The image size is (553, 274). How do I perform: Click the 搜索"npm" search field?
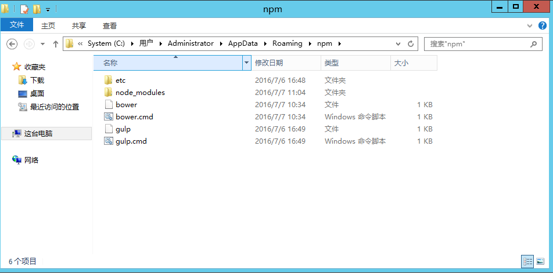tap(476, 44)
